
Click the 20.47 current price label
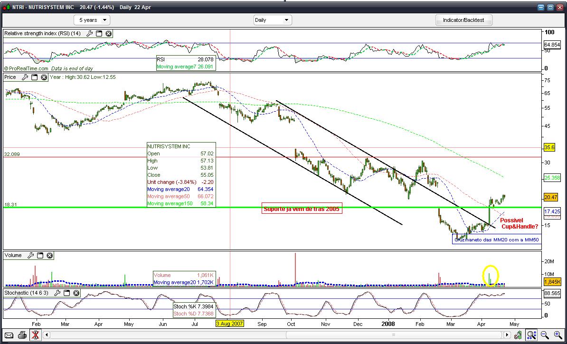click(551, 198)
